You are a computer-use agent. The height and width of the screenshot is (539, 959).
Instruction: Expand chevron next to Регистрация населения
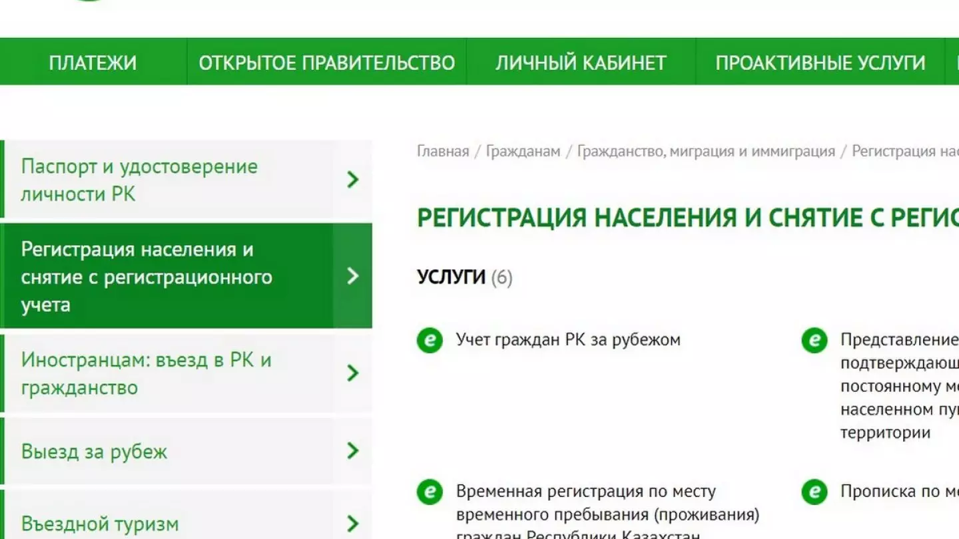pyautogui.click(x=353, y=275)
